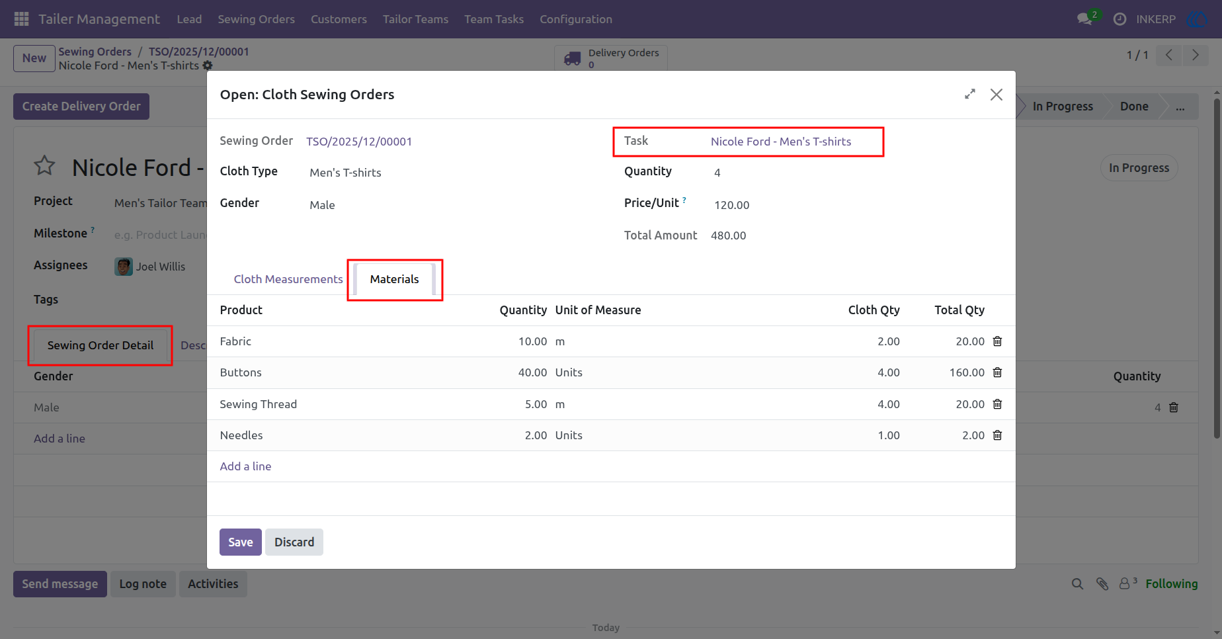This screenshot has height=639, width=1222.
Task: Open the Tailor Teams menu
Action: pyautogui.click(x=415, y=19)
